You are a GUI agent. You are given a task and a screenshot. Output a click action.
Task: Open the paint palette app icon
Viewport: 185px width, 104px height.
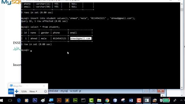point(43,101)
